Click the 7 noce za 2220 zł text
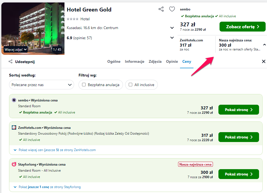This screenshot has height=193, width=267. coord(200,140)
